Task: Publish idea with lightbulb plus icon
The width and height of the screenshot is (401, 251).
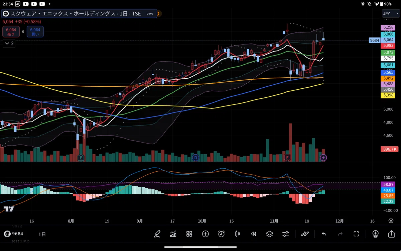Action: pos(375,234)
